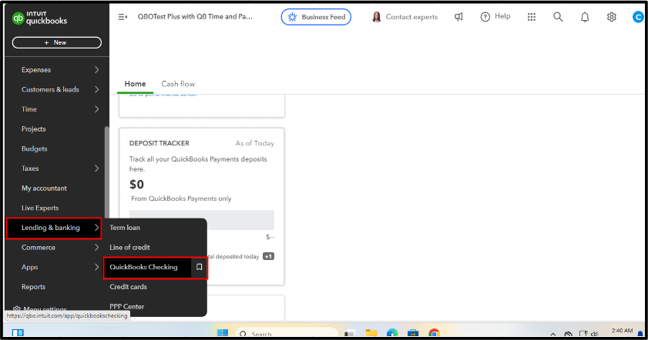
Task: Open the Windows Start button
Action: tap(223, 333)
